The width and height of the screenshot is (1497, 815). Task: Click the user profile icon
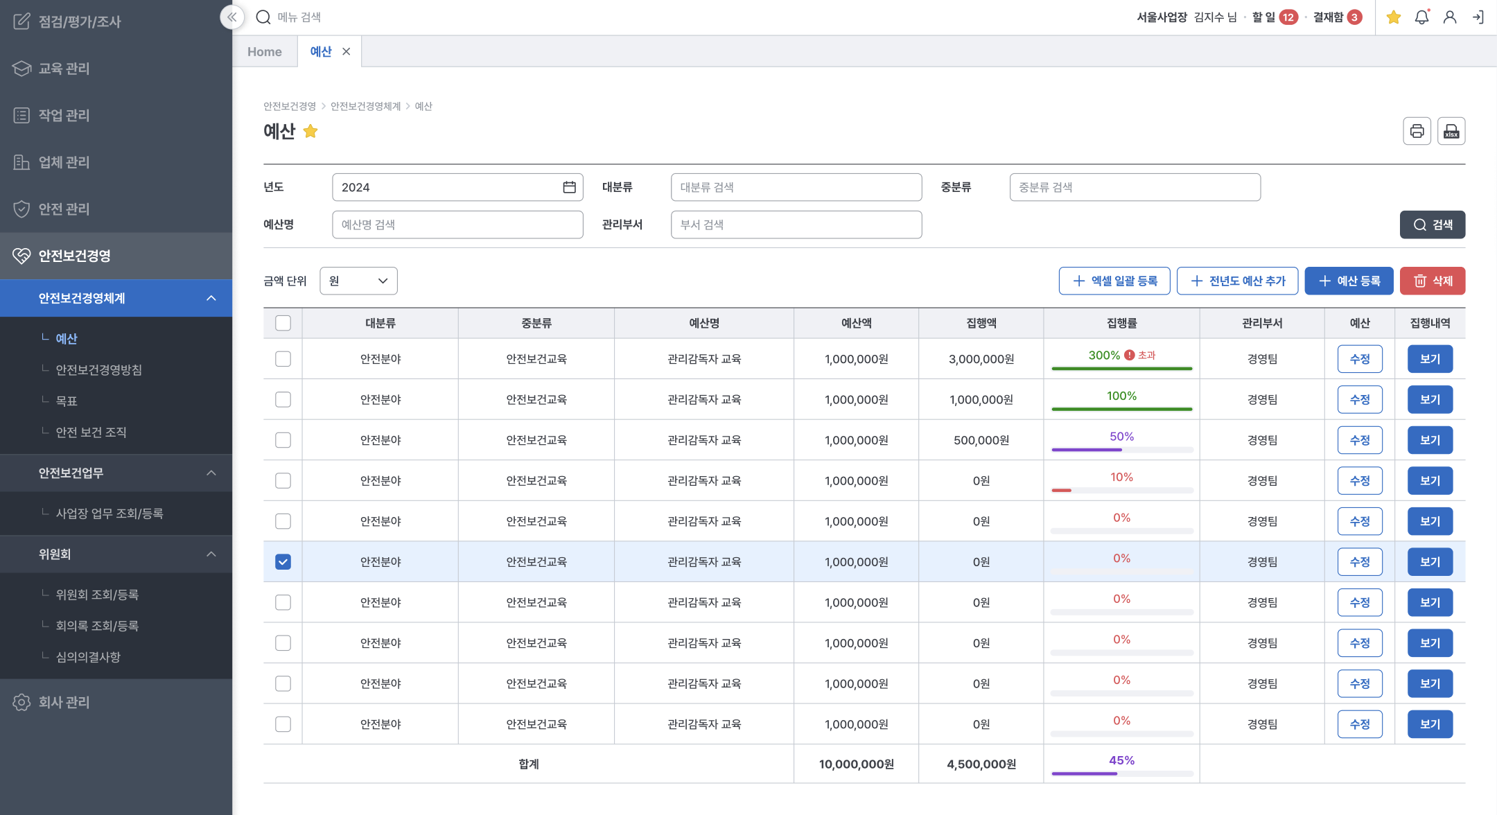pyautogui.click(x=1450, y=17)
